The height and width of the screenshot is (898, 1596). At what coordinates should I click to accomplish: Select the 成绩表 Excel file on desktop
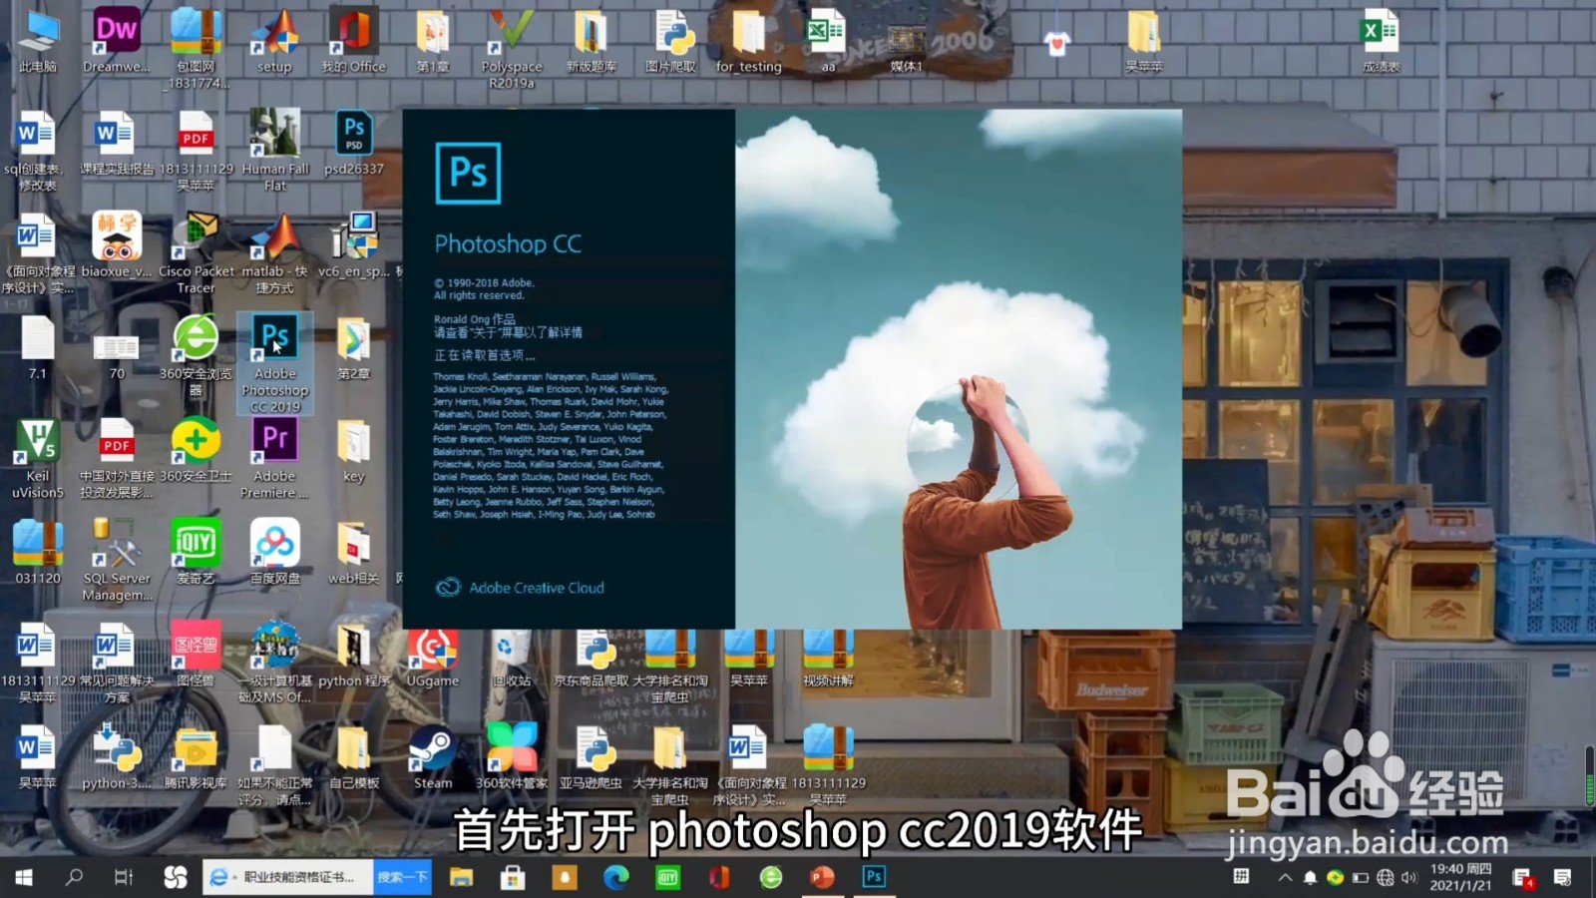point(1381,41)
